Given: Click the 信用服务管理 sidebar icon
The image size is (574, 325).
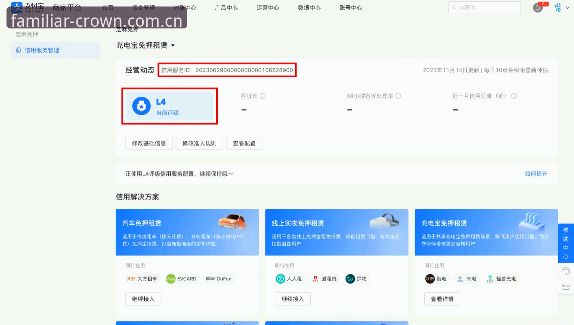Looking at the screenshot, I should click(x=18, y=50).
